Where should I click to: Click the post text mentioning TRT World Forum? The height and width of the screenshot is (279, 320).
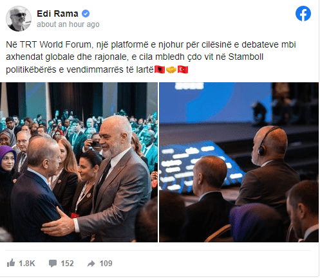tap(151, 57)
